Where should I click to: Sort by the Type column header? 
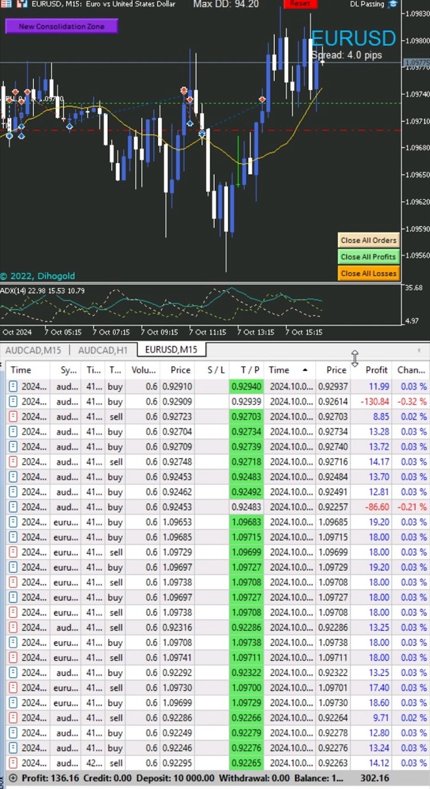click(x=115, y=370)
